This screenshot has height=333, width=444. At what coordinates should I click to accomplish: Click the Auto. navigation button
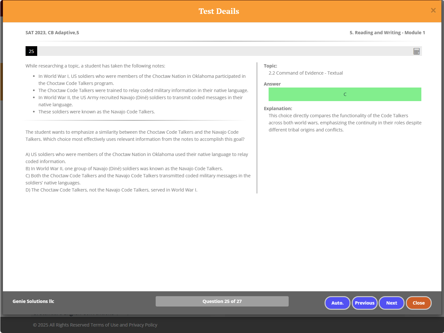click(337, 303)
